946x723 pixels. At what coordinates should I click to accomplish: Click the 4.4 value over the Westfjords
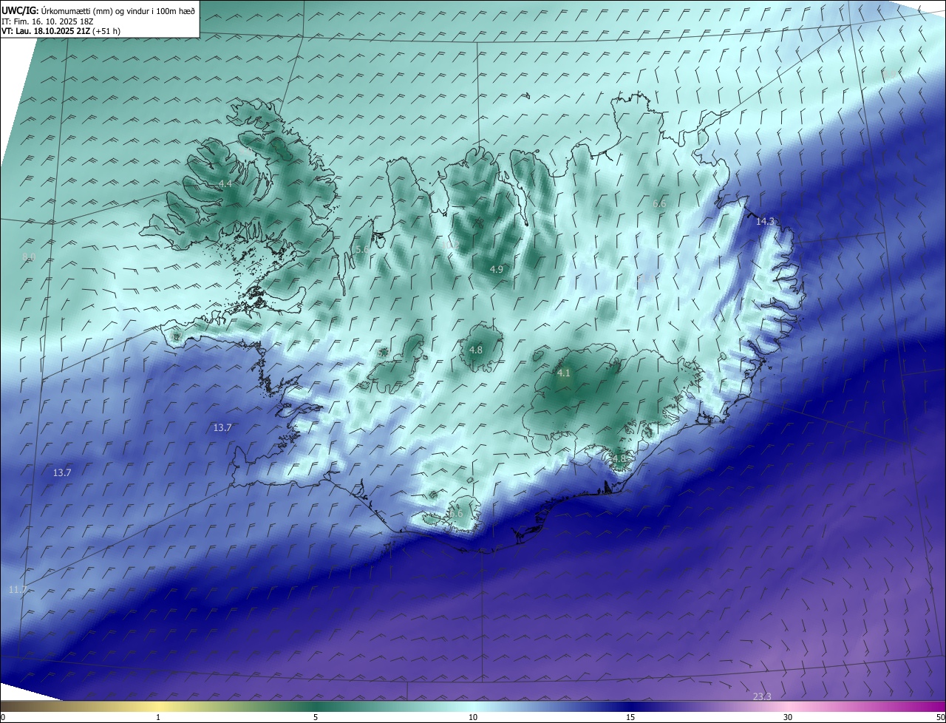[225, 183]
